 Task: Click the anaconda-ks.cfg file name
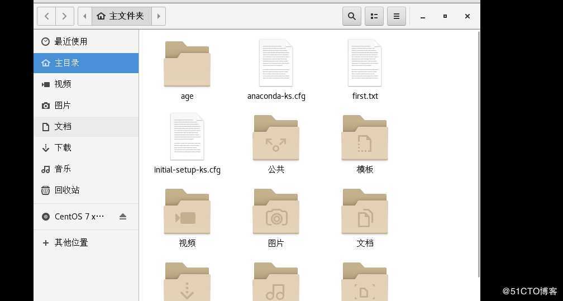tap(276, 96)
